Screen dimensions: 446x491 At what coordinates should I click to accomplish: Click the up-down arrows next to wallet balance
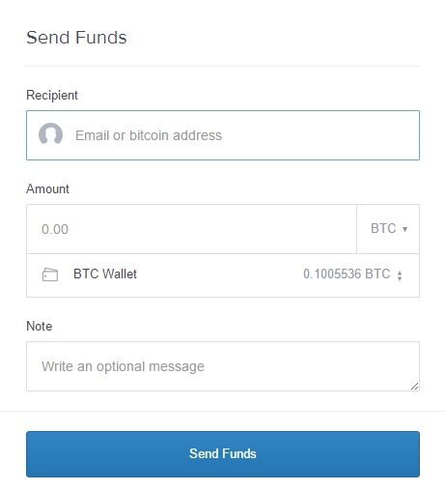(x=400, y=275)
